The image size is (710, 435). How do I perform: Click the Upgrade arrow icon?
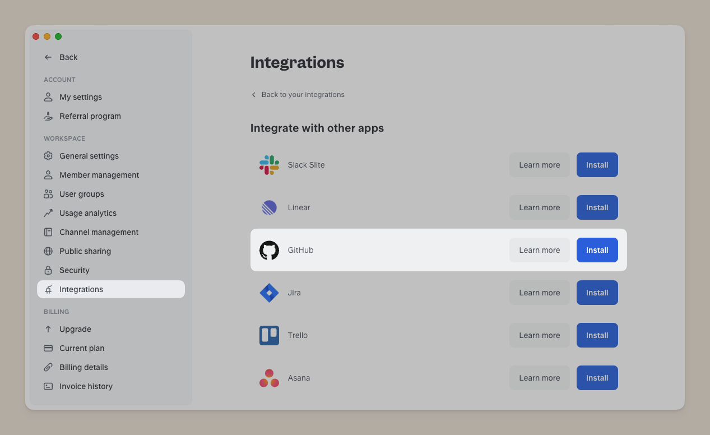pos(48,329)
